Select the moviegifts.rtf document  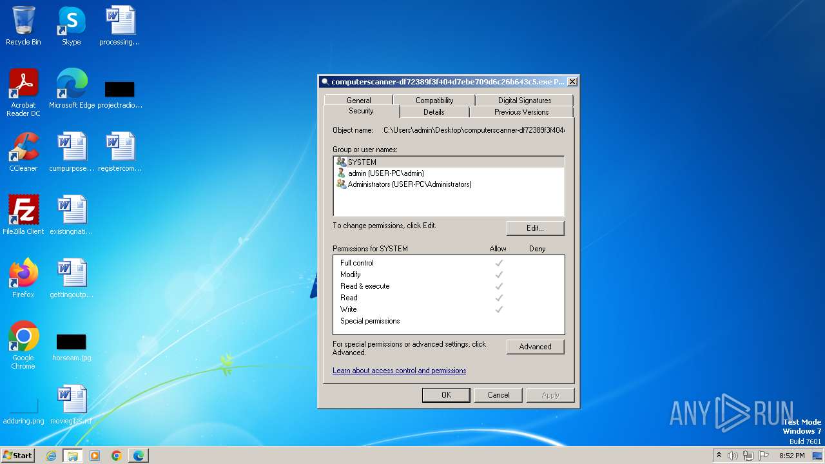coord(72,404)
